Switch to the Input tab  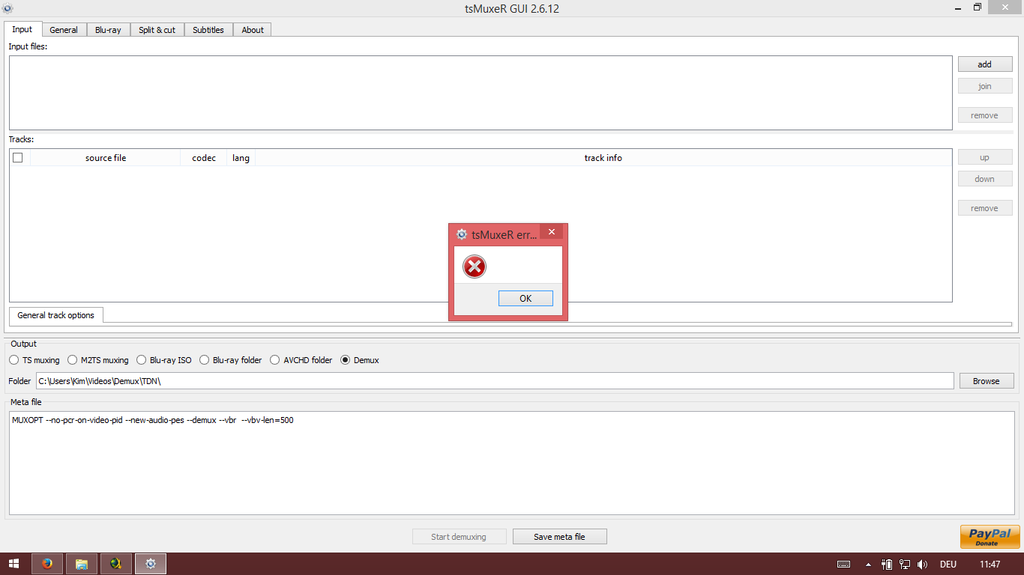click(x=22, y=29)
